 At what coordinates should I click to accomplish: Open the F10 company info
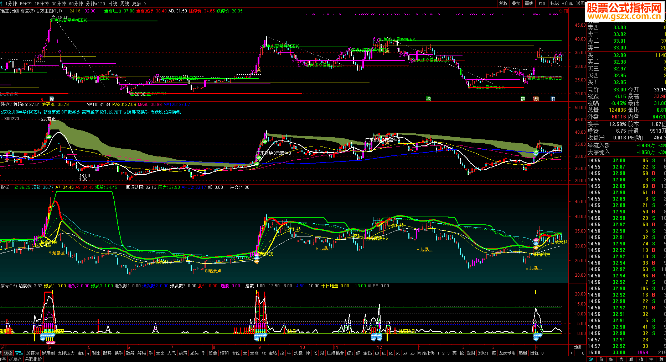click(542, 3)
